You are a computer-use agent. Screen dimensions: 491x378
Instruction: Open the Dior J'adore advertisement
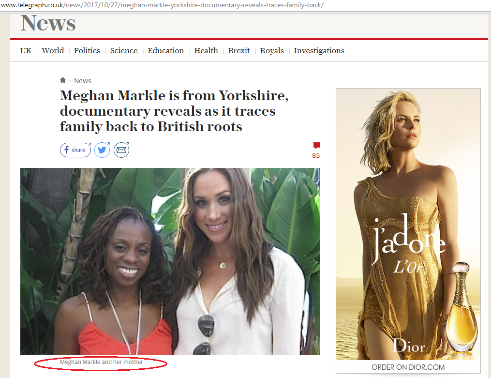pos(408,231)
